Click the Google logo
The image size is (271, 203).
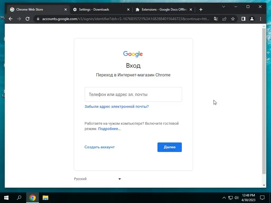[x=133, y=54]
